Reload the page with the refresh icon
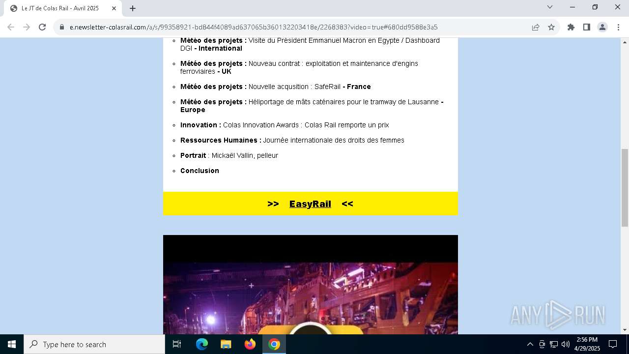 tap(42, 27)
